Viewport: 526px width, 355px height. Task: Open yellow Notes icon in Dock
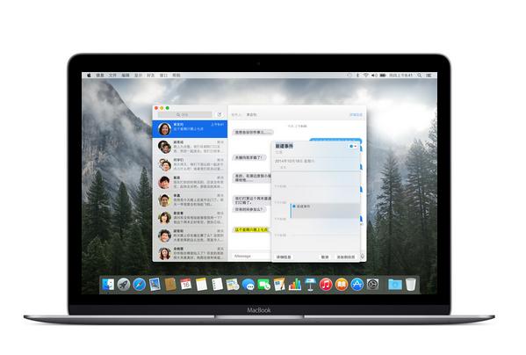(201, 285)
